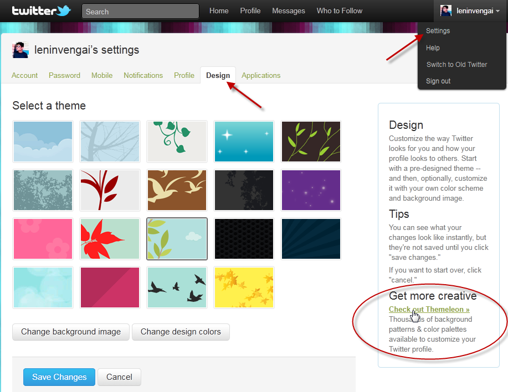This screenshot has height=392, width=508.
Task: Open the Applications settings tab
Action: click(261, 75)
